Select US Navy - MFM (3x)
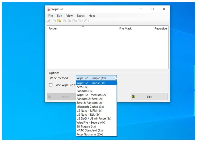This screenshot has width=197, height=142. 96,111
